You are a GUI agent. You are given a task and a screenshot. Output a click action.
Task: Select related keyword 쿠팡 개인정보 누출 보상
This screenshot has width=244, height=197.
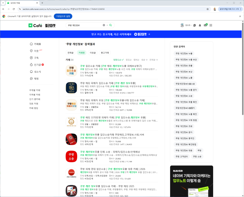coord(186,59)
